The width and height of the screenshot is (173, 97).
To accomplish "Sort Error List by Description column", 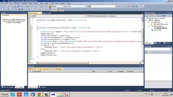I will coord(62,71).
